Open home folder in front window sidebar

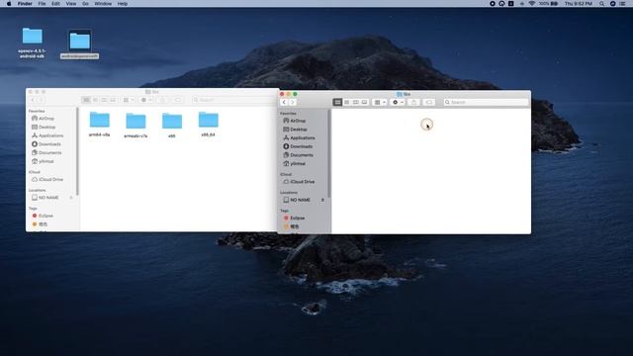[x=298, y=163]
